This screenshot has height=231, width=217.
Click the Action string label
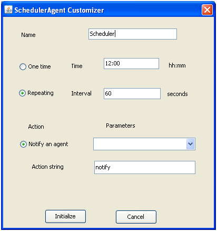pos(48,167)
